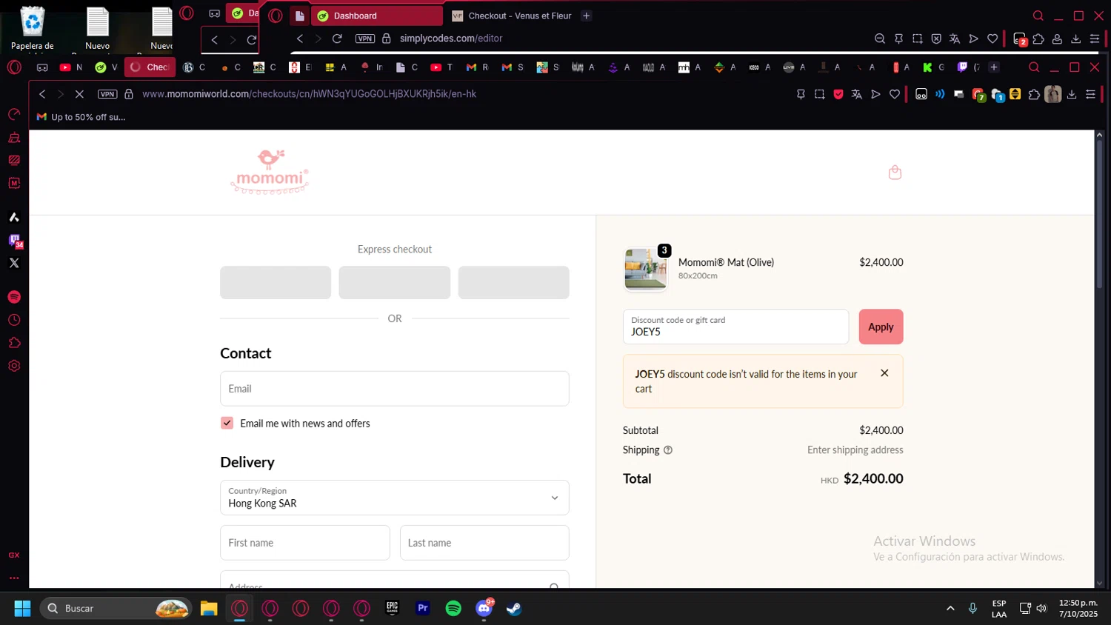
Task: Open the Papelera de reciclaje desktop icon
Action: (32, 30)
